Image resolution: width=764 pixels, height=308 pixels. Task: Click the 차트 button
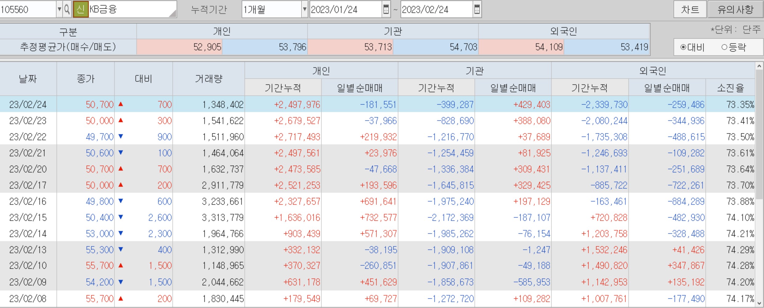pos(690,10)
